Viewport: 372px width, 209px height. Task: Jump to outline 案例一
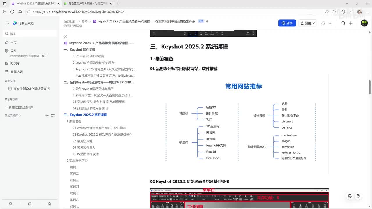click(74, 167)
